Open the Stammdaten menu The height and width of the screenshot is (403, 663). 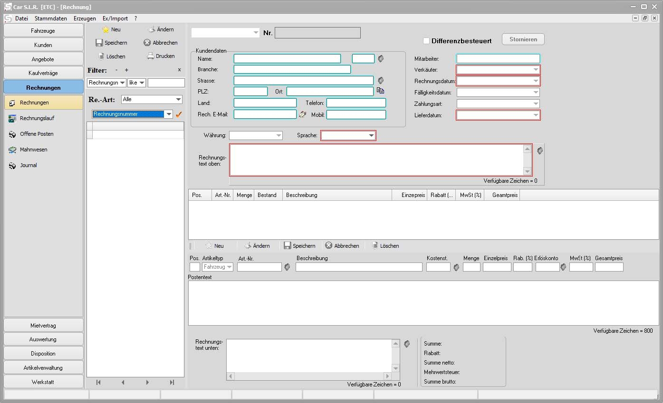coord(50,19)
